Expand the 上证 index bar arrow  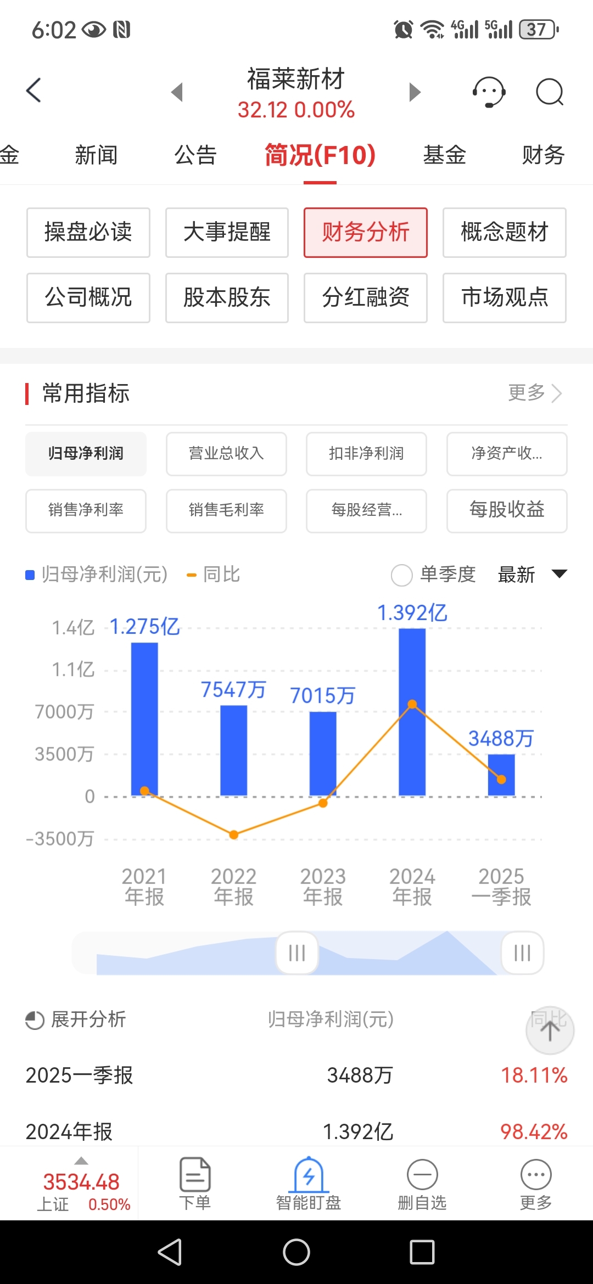[x=81, y=1161]
